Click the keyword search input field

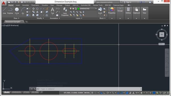point(107,2)
